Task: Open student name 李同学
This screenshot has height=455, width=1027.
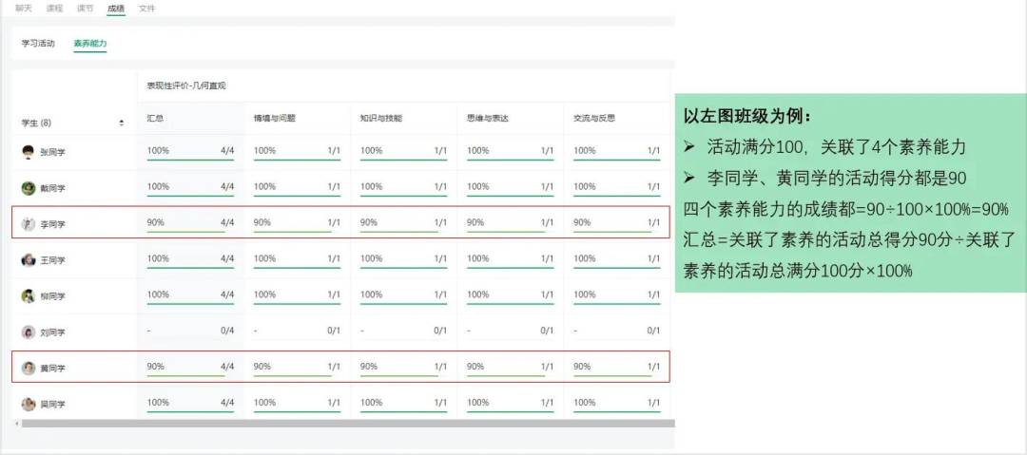Action: [x=53, y=224]
